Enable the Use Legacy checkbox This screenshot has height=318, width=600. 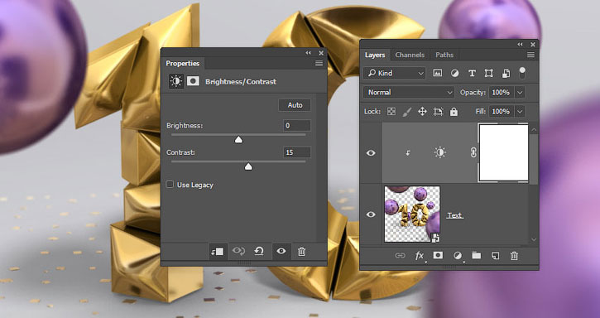(170, 185)
